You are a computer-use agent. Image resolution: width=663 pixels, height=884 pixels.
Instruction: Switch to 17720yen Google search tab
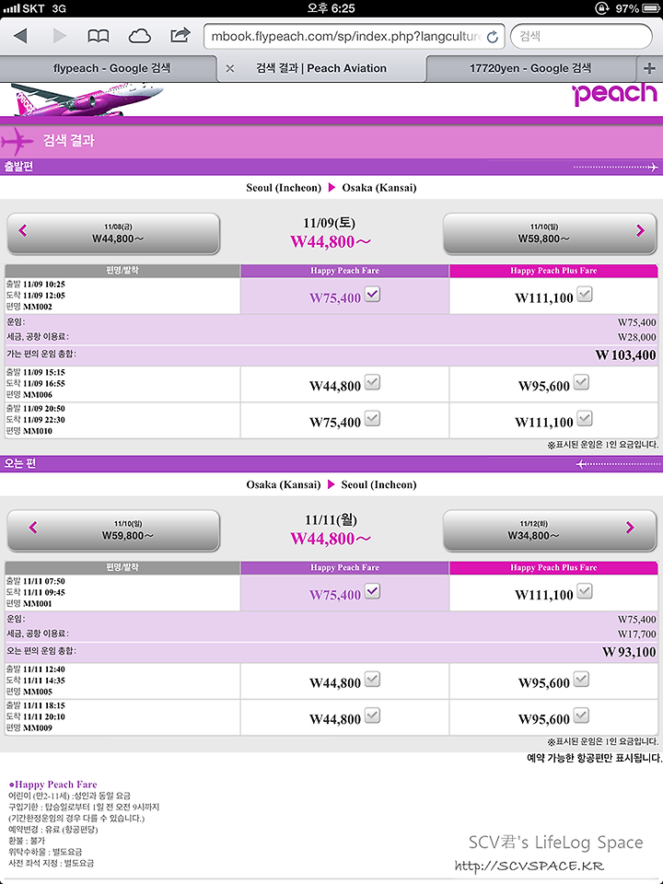click(530, 68)
